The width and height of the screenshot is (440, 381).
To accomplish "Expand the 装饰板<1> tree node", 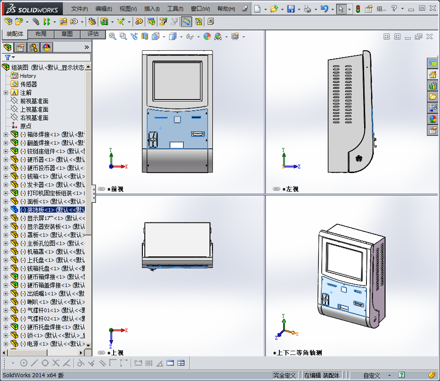I will 6,210.
